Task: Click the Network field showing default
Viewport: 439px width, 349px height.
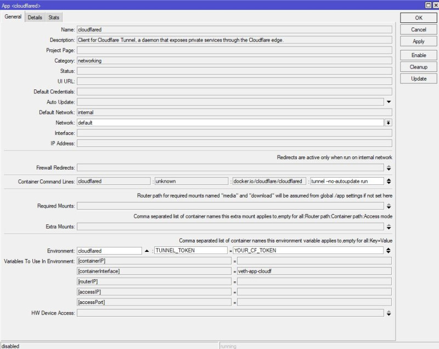Action: pos(230,122)
